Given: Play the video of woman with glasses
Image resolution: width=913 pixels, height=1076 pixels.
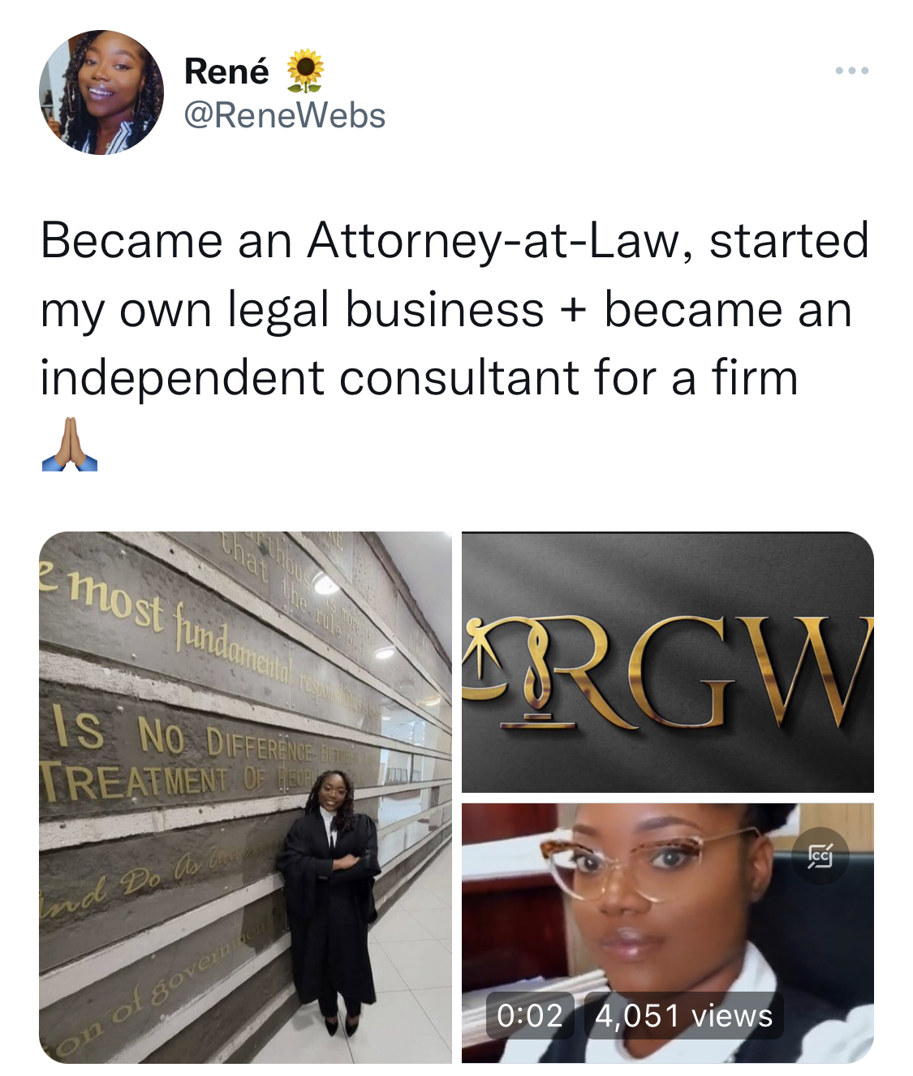Looking at the screenshot, I should pos(668,933).
